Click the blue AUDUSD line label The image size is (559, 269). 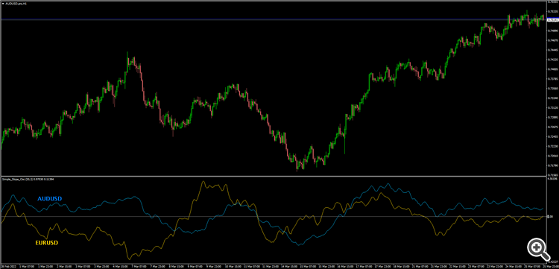coord(49,199)
